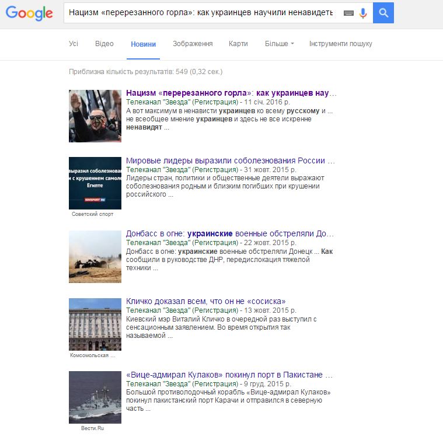Open the Нацизм «перерезанного горла» headline
This screenshot has height=440, width=443.
[231, 93]
